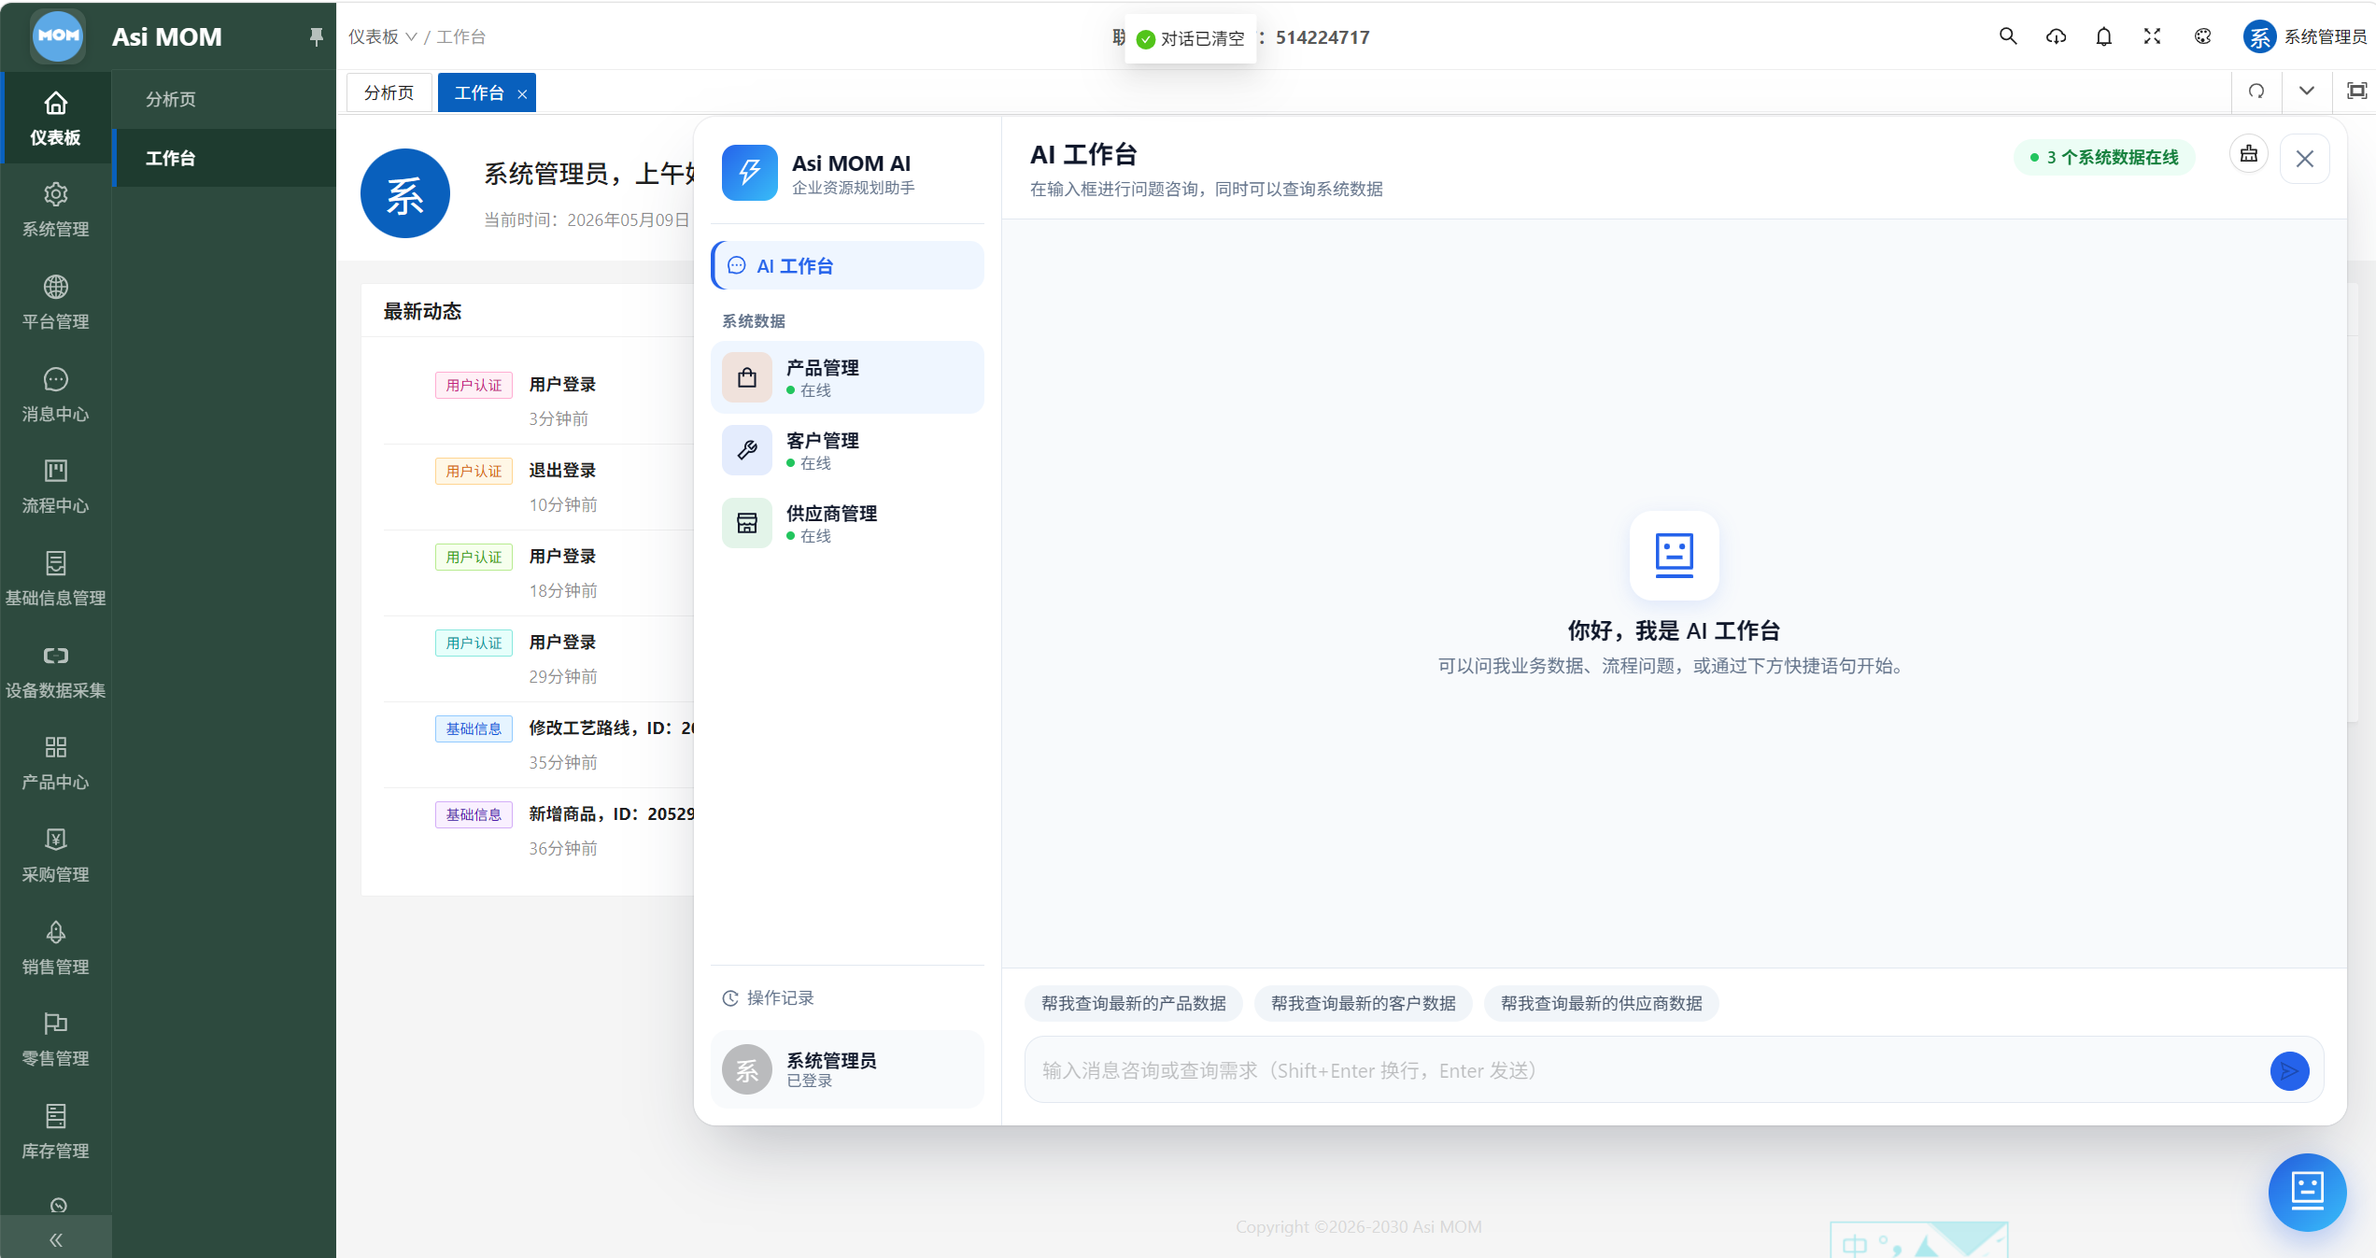Image resolution: width=2376 pixels, height=1258 pixels.
Task: Open 采购管理 in the sidebar
Action: [56, 855]
